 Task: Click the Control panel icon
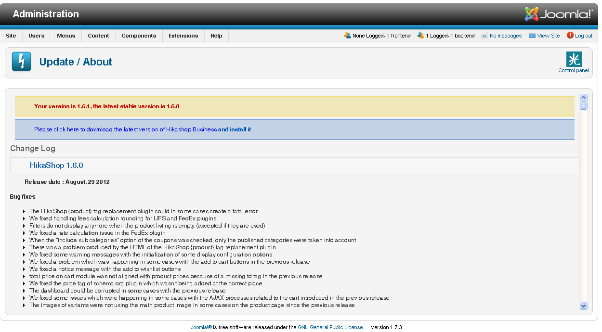[x=574, y=59]
